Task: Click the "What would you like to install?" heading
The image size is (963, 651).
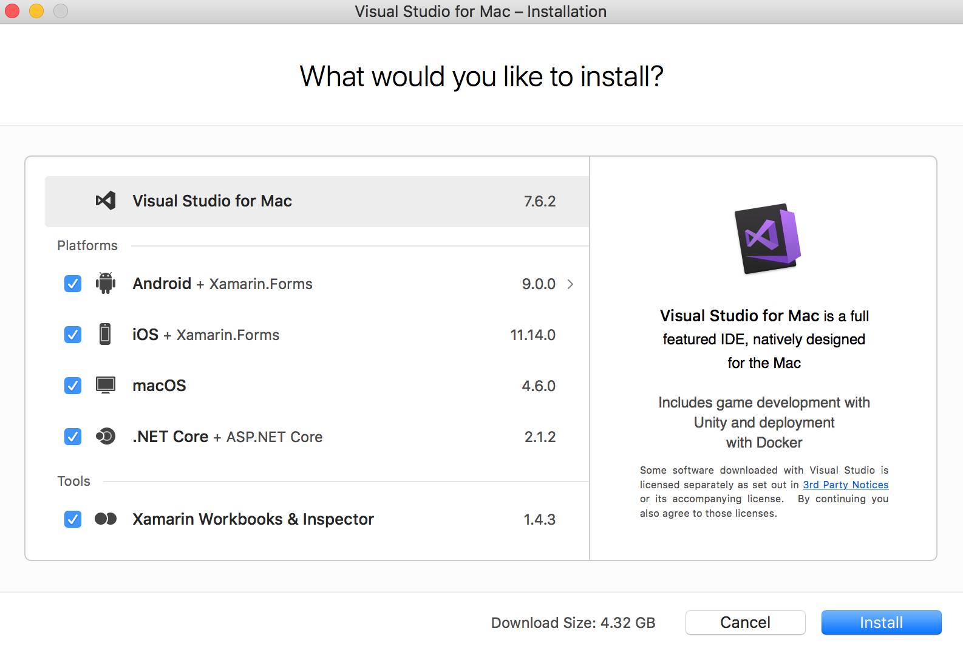Action: point(481,77)
